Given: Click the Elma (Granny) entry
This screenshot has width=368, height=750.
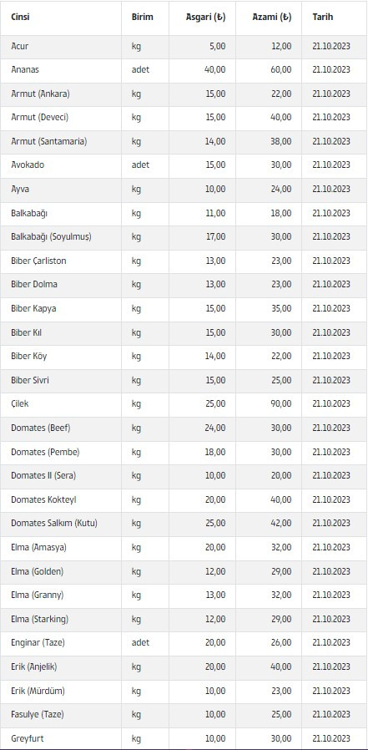Looking at the screenshot, I should 38,595.
